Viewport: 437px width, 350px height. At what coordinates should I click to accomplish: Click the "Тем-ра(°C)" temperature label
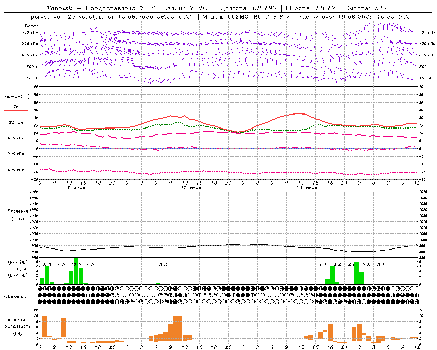(x=16, y=97)
